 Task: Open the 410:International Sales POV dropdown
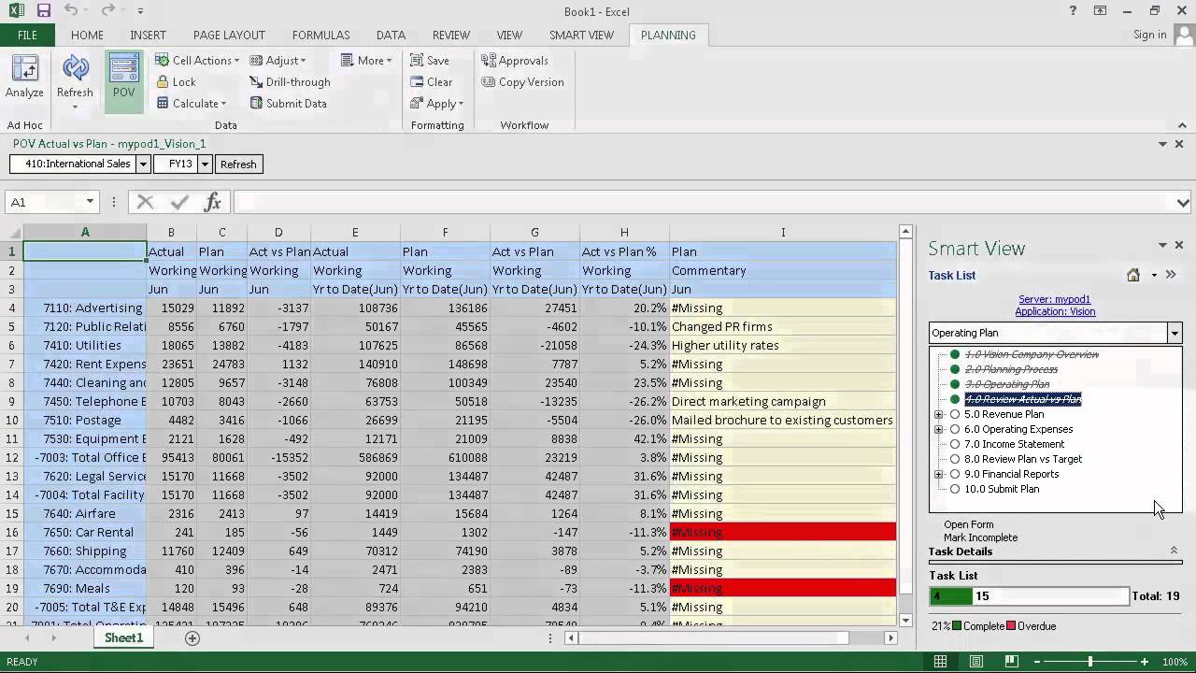pyautogui.click(x=144, y=164)
